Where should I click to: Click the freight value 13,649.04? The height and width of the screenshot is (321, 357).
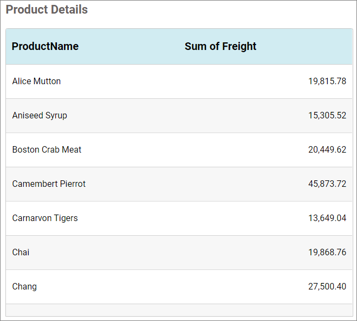click(327, 218)
